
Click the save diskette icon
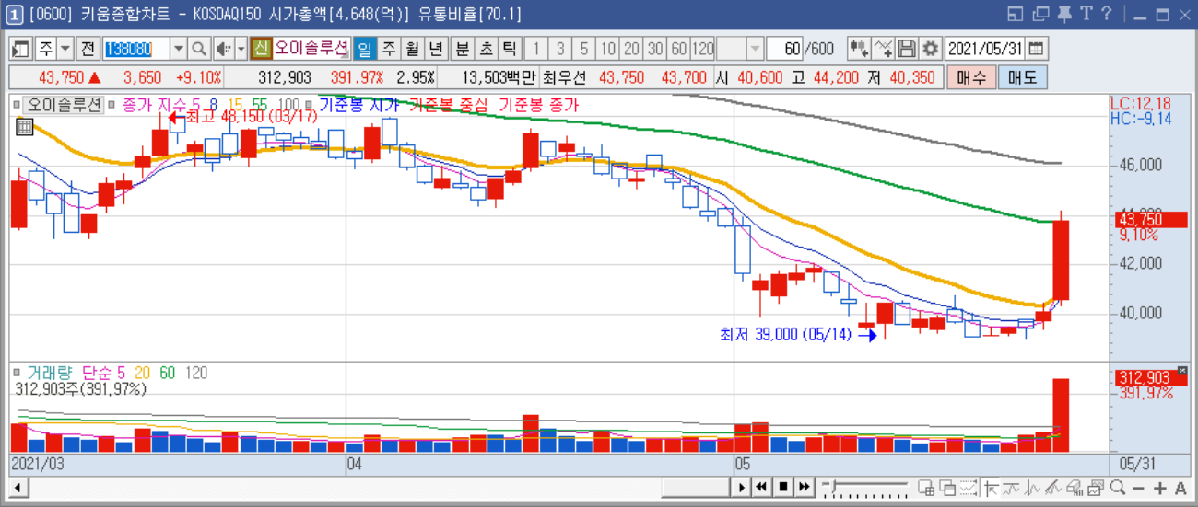[x=907, y=49]
